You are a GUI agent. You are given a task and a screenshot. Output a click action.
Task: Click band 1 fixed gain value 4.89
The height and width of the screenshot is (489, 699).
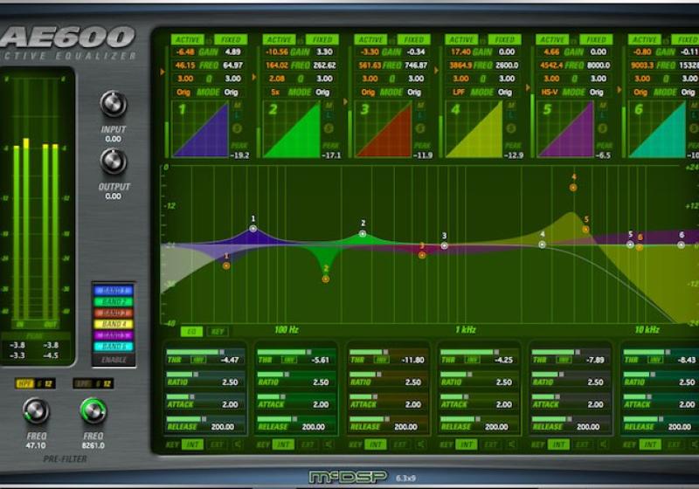(232, 52)
